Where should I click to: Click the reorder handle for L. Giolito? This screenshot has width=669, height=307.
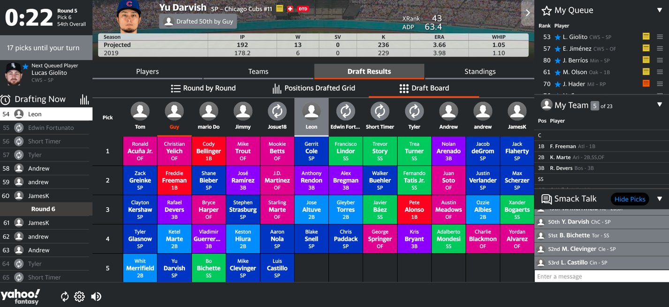660,37
